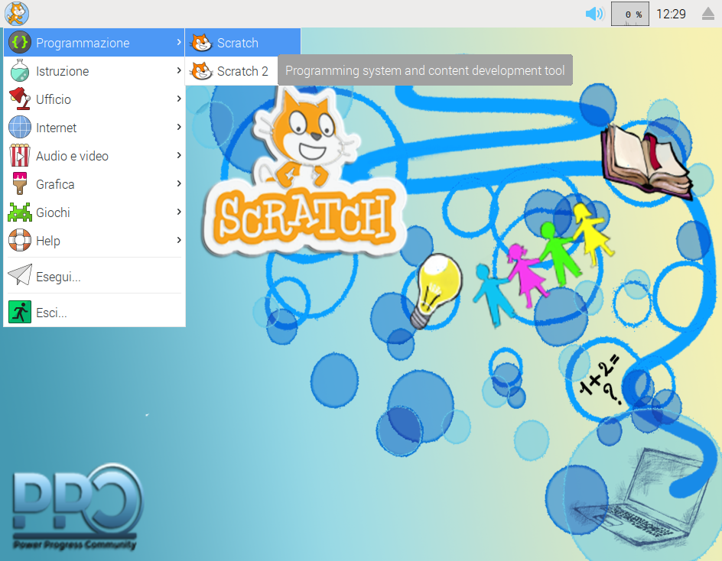Choose Esegui... to run a command

coord(94,275)
